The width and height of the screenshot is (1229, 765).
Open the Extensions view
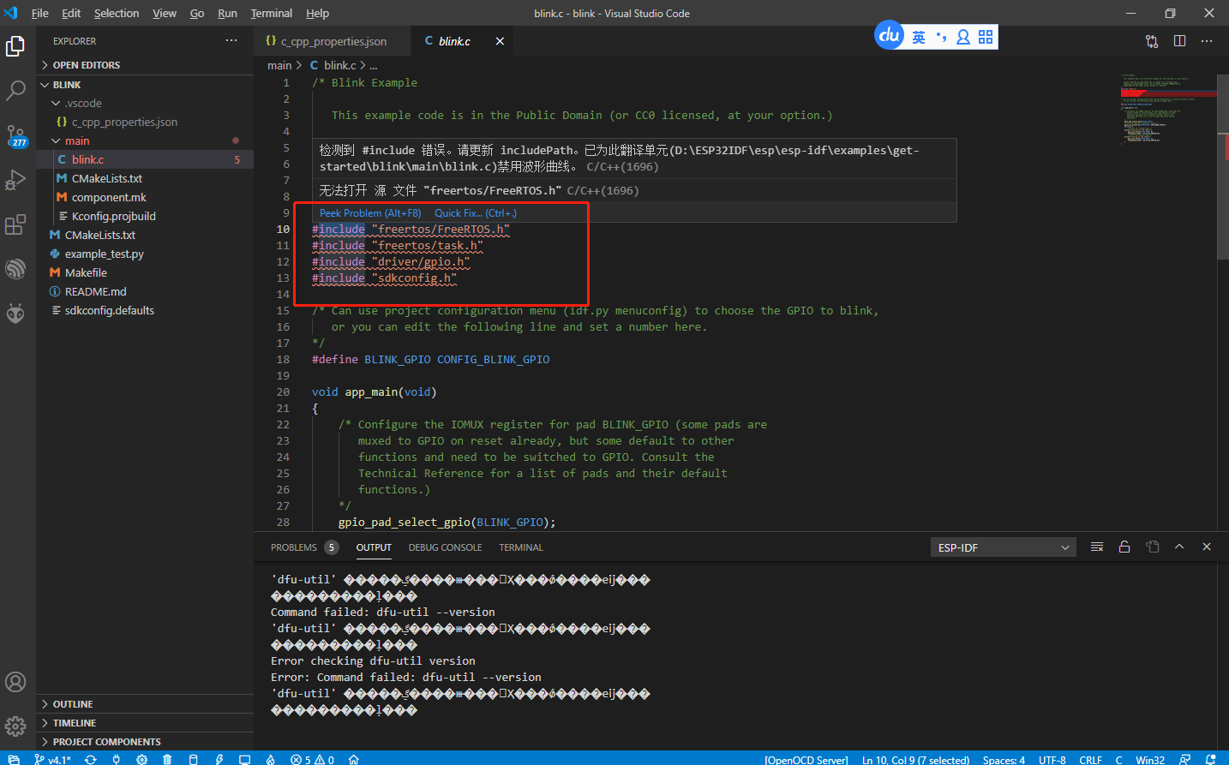(x=15, y=224)
